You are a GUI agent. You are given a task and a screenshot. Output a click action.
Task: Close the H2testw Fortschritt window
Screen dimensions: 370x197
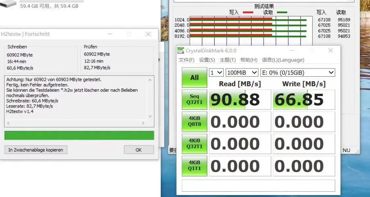[x=148, y=34]
